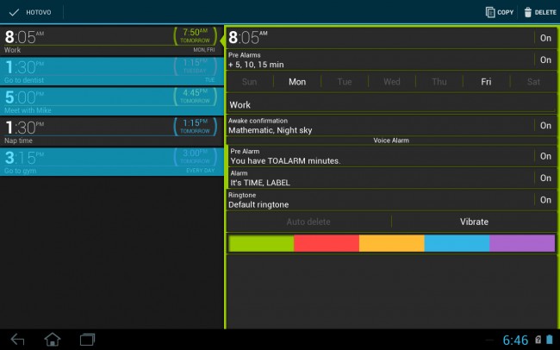Tap the 7:50 AM pre-alarm circle
Viewport: 560px width, 350px height.
[196, 35]
